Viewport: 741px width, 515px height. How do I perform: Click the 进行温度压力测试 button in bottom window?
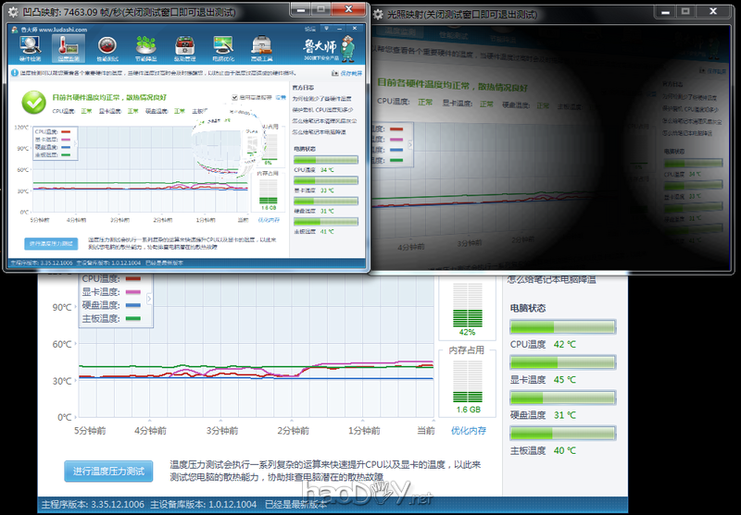tap(108, 472)
